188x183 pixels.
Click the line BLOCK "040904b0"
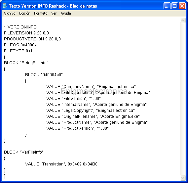coord(44,75)
